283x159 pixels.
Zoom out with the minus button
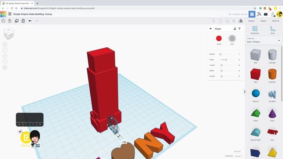pyautogui.click(x=5, y=62)
